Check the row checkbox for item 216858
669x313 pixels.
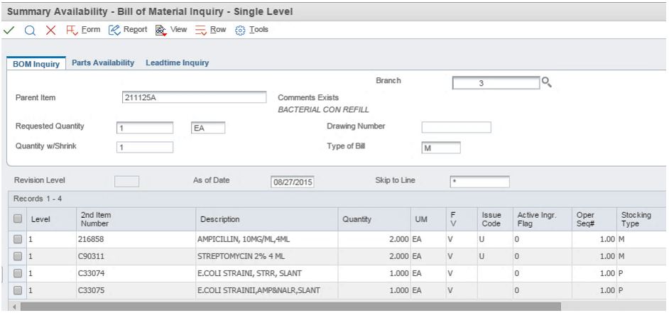point(18,240)
